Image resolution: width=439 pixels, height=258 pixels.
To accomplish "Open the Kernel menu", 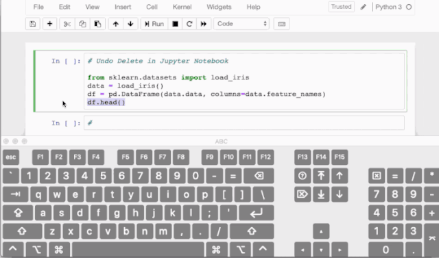I will pyautogui.click(x=182, y=7).
